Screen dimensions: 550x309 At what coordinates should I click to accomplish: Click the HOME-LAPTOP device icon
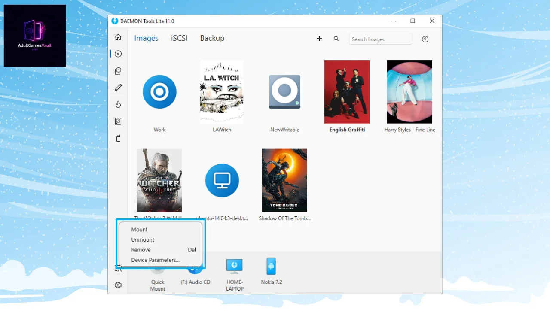[235, 266]
